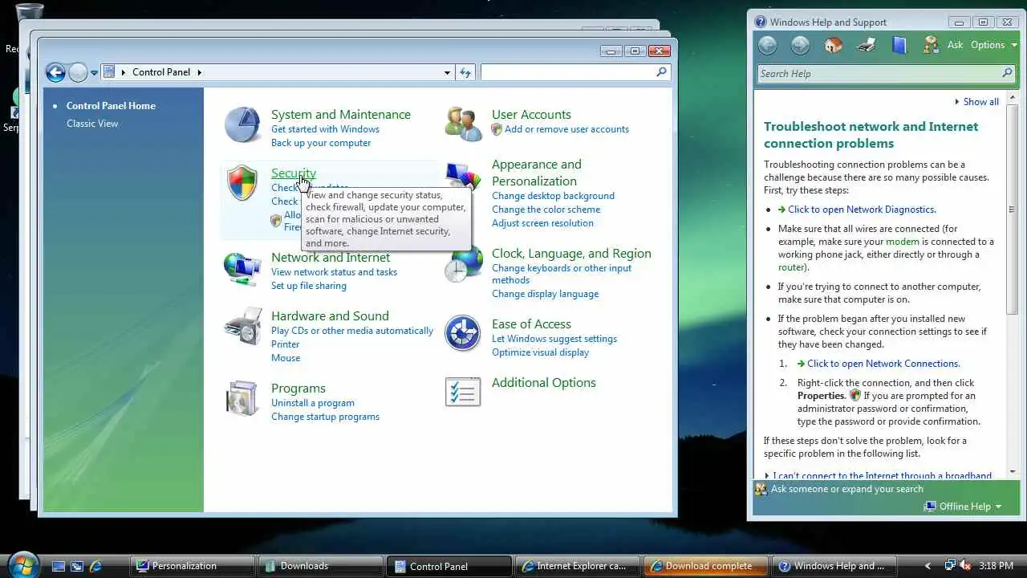Open Help browse contents book icon
Viewport: 1027px width, 578px height.
(x=899, y=45)
